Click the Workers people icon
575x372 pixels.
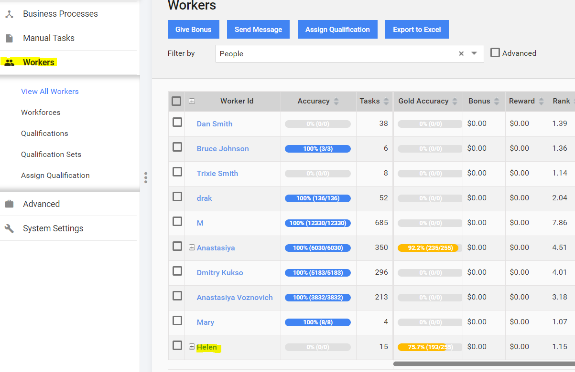point(9,62)
